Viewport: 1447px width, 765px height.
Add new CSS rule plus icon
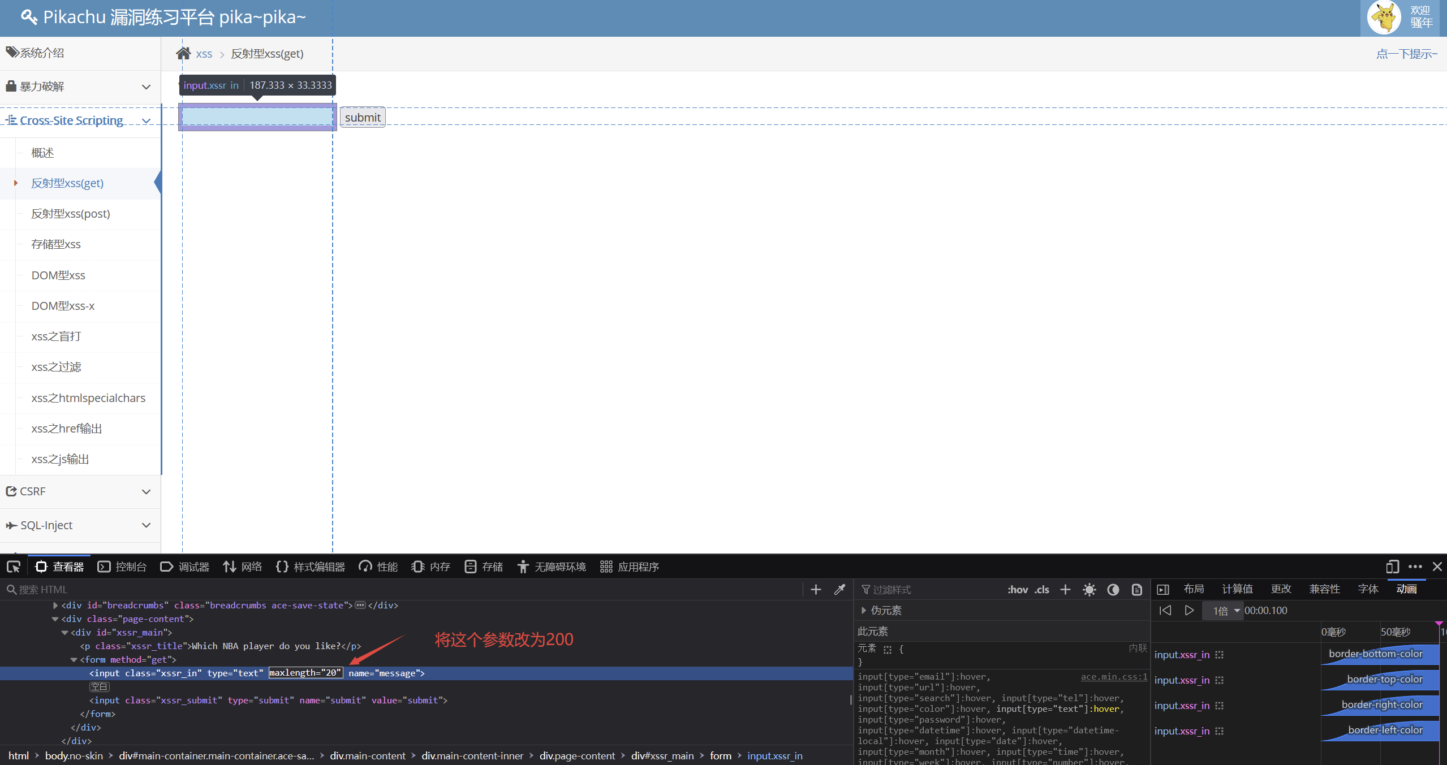coord(1065,590)
